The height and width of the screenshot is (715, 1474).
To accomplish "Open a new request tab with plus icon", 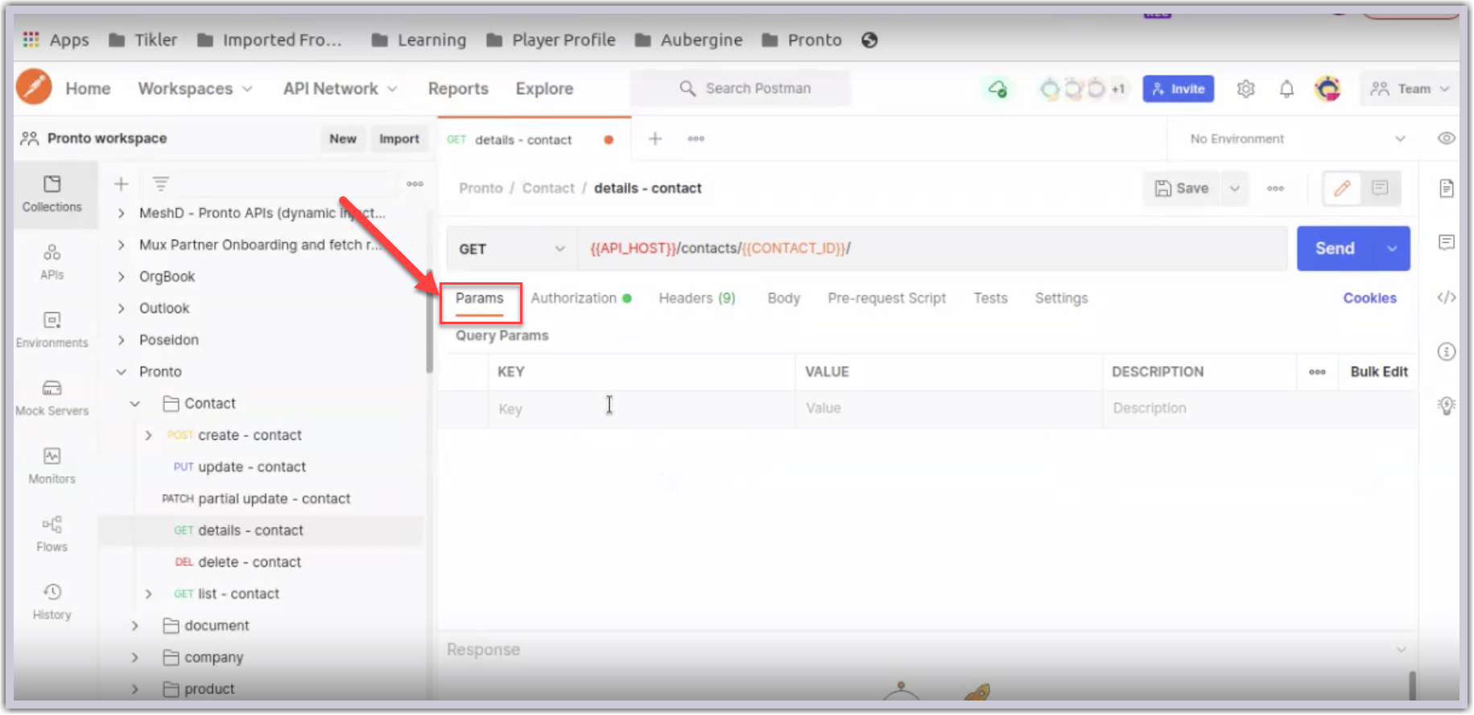I will [655, 138].
